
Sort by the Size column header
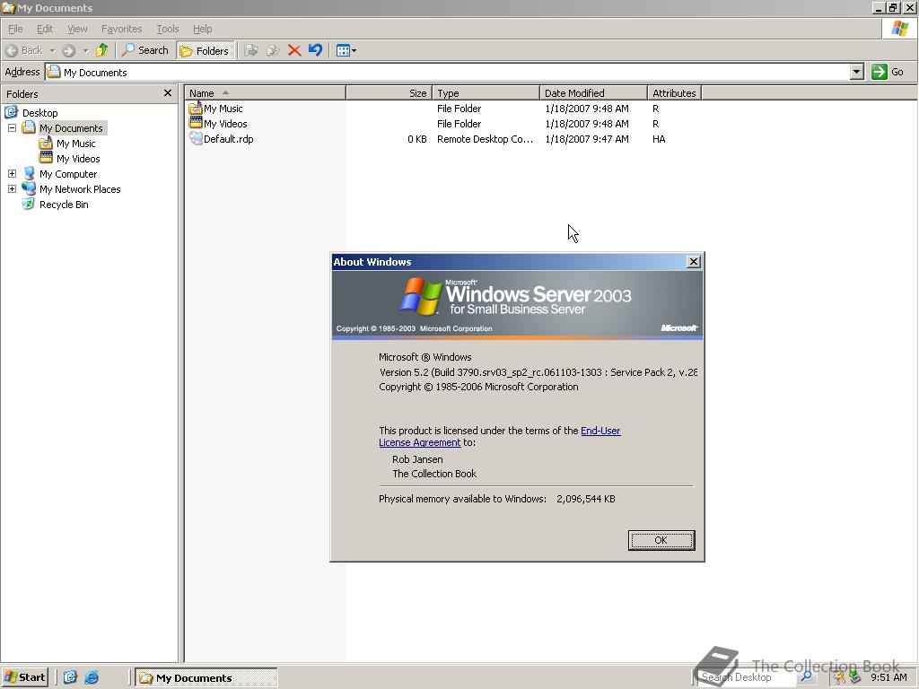point(389,93)
